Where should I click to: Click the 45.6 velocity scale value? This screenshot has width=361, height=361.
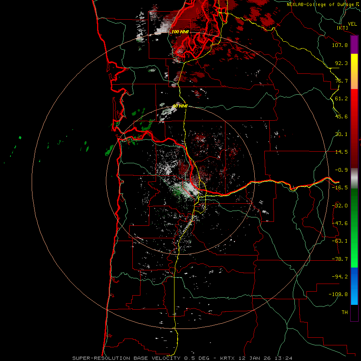[x=341, y=116]
